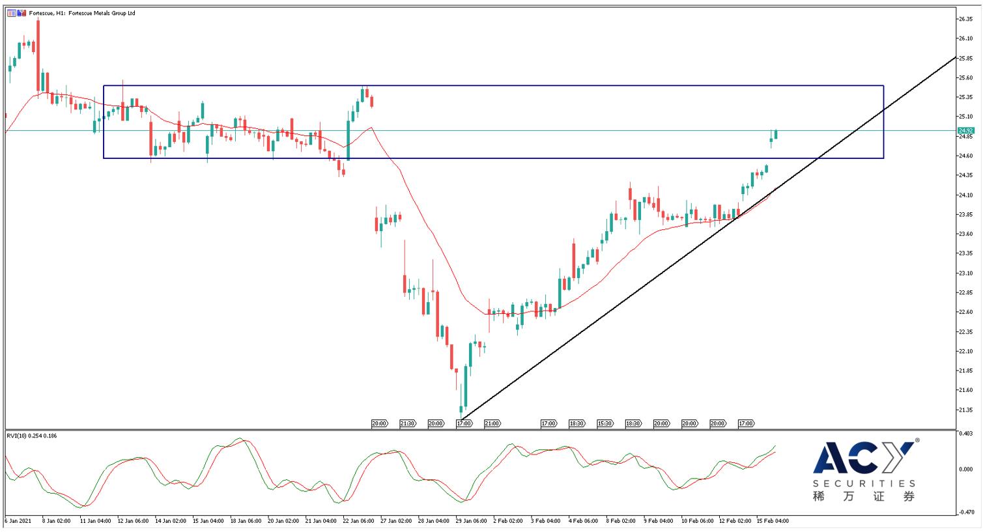Click the 23.60 price axis label
Image resolution: width=983 pixels, height=532 pixels.
[x=965, y=234]
